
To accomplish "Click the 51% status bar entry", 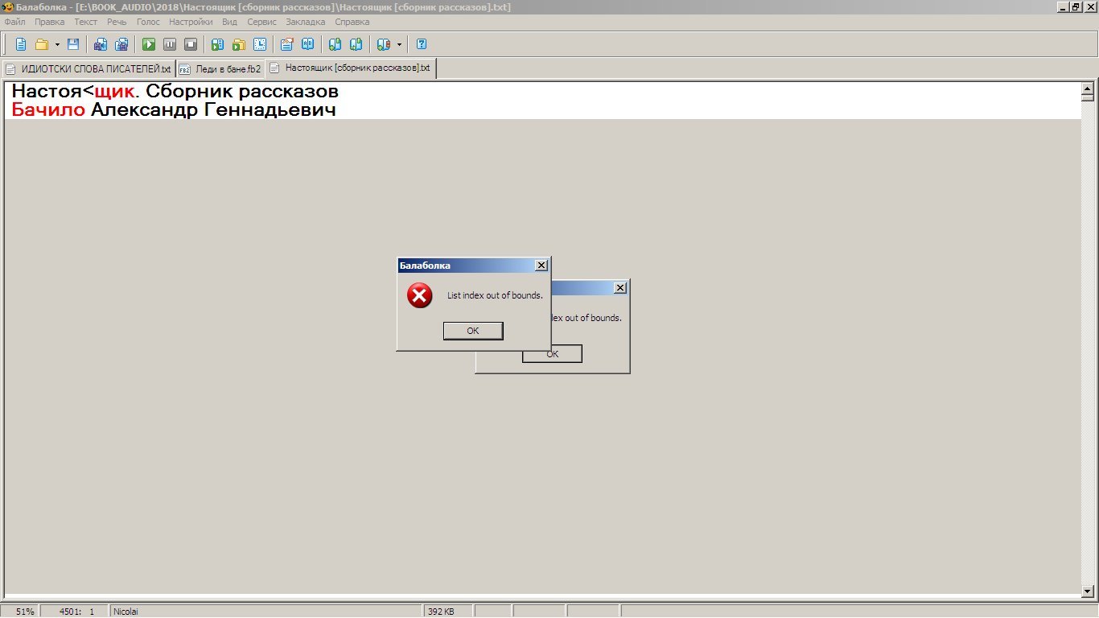I will point(25,612).
